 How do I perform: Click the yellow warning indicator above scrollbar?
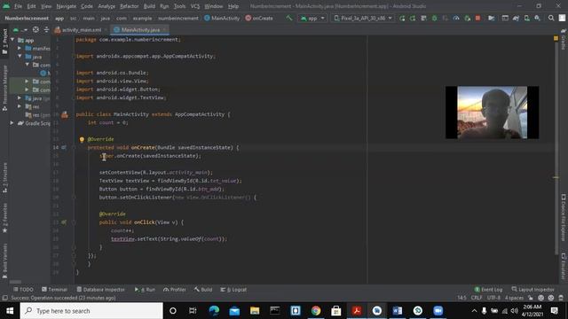point(556,38)
